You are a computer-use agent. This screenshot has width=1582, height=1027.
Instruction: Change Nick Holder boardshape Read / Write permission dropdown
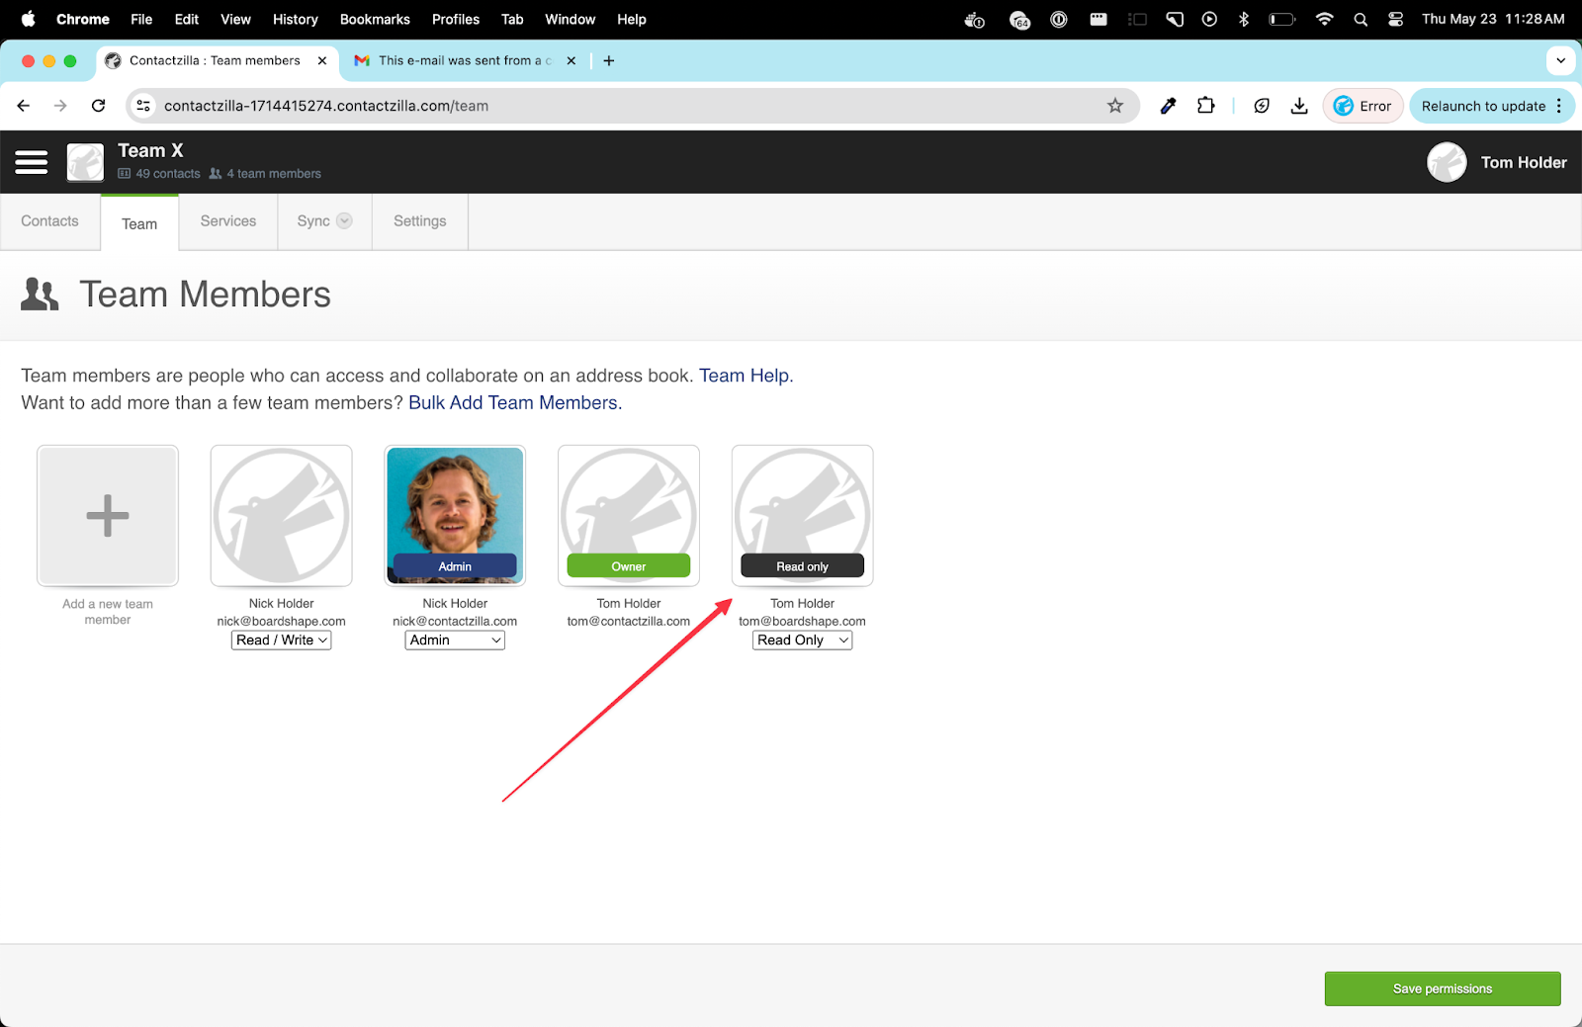coord(282,641)
